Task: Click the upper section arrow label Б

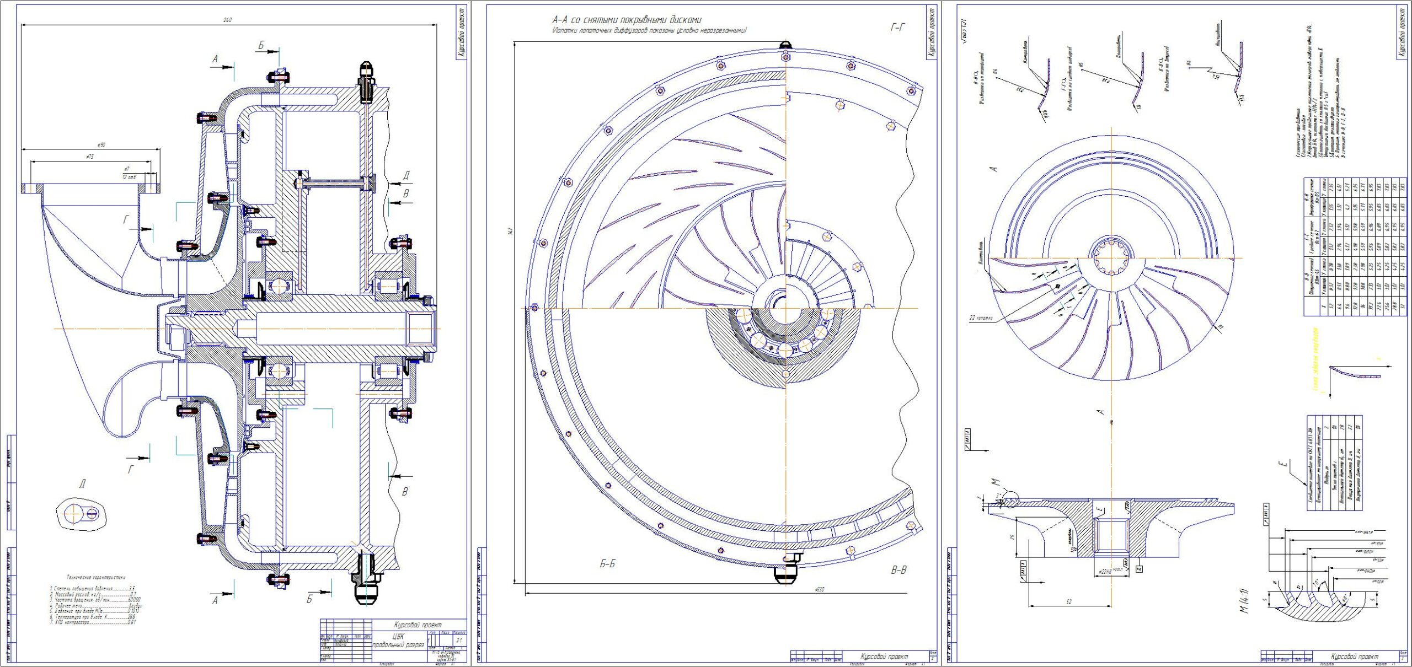Action: (x=261, y=46)
